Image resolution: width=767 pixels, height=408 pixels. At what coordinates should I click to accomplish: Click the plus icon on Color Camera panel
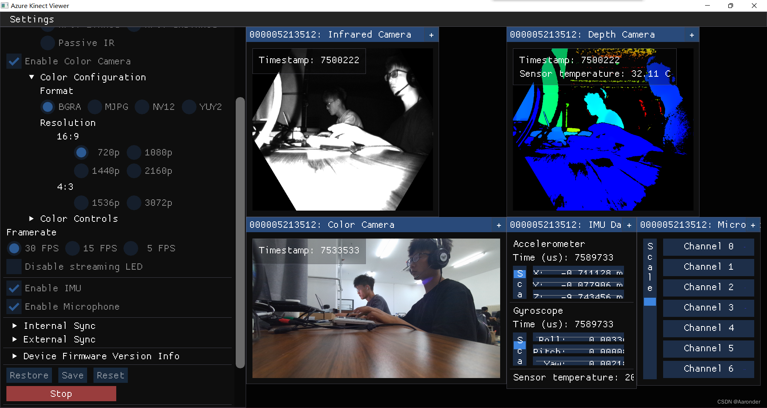click(499, 225)
